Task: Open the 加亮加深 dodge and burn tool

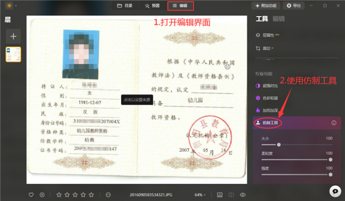Action: coord(267,110)
